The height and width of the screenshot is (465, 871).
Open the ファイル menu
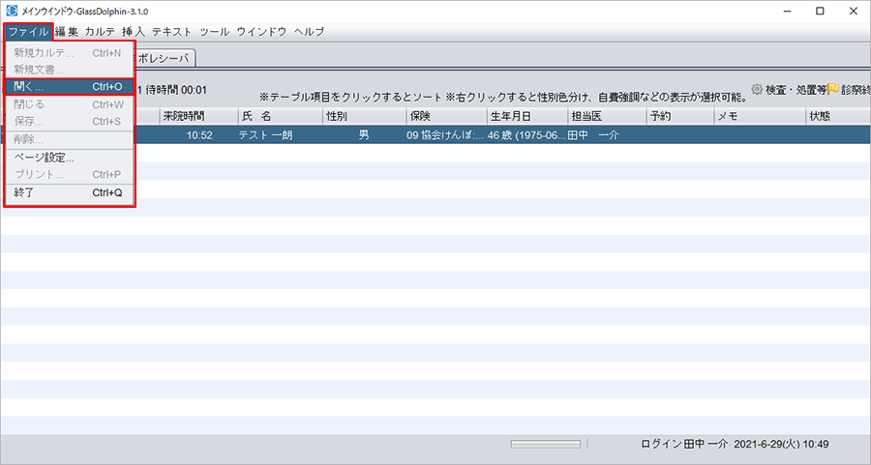click(x=28, y=32)
